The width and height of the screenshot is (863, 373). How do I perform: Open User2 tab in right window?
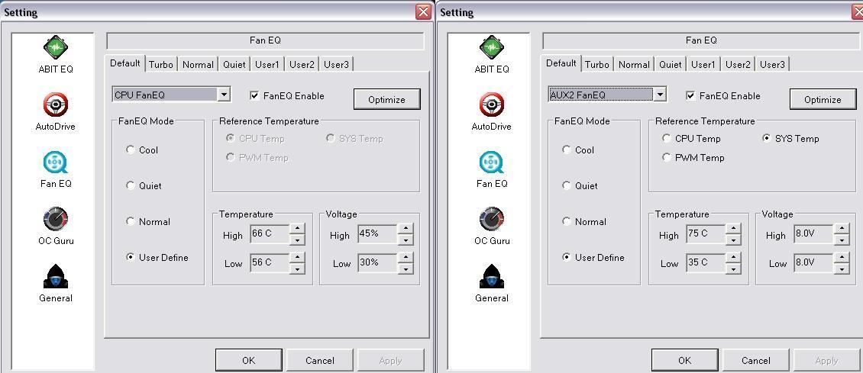pyautogui.click(x=738, y=64)
